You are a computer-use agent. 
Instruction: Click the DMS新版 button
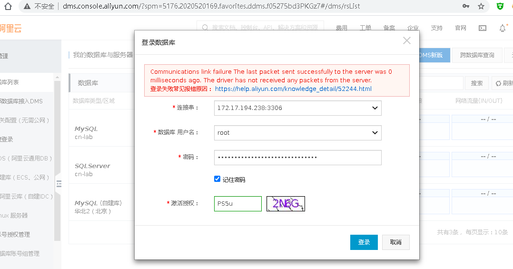(x=434, y=55)
